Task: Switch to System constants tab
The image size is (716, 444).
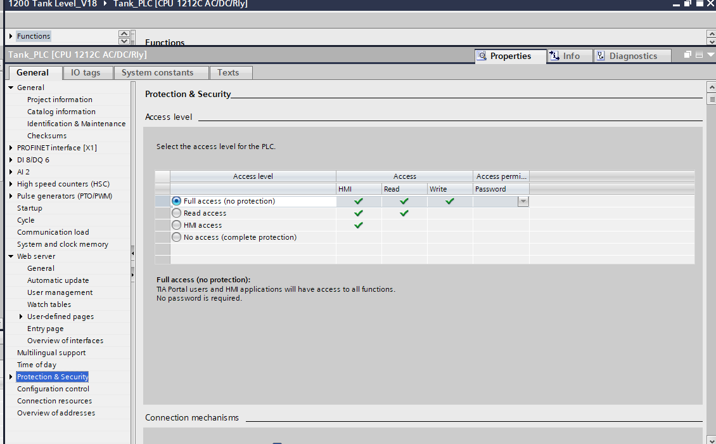Action: [157, 73]
